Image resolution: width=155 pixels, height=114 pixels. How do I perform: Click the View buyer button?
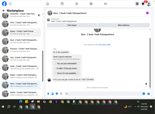[72, 25]
